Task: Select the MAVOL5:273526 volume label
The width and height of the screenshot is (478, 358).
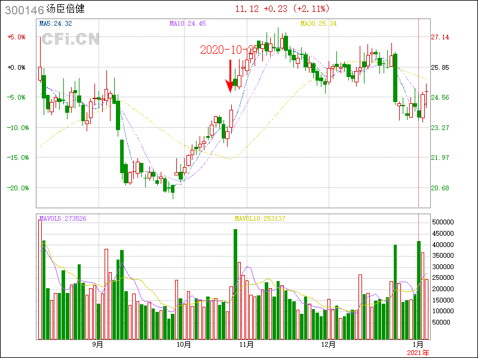Action: (63, 218)
